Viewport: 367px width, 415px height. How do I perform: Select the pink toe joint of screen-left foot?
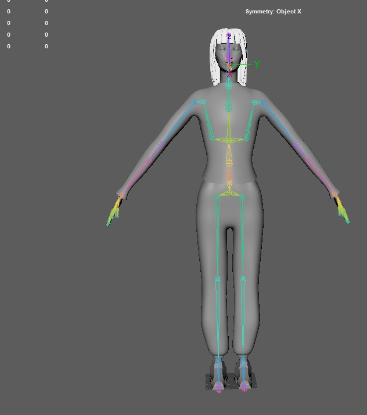click(219, 391)
